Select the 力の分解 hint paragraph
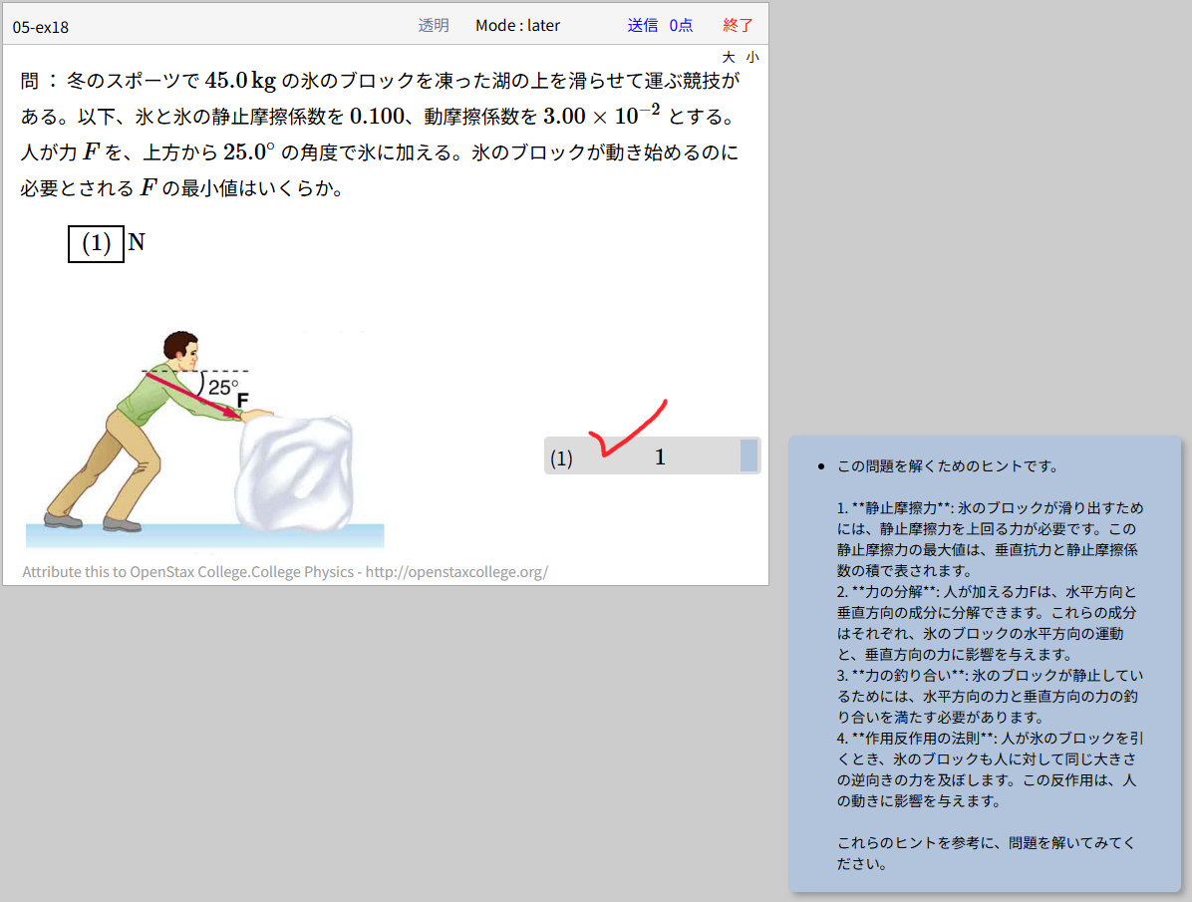The height and width of the screenshot is (902, 1192). 991,623
